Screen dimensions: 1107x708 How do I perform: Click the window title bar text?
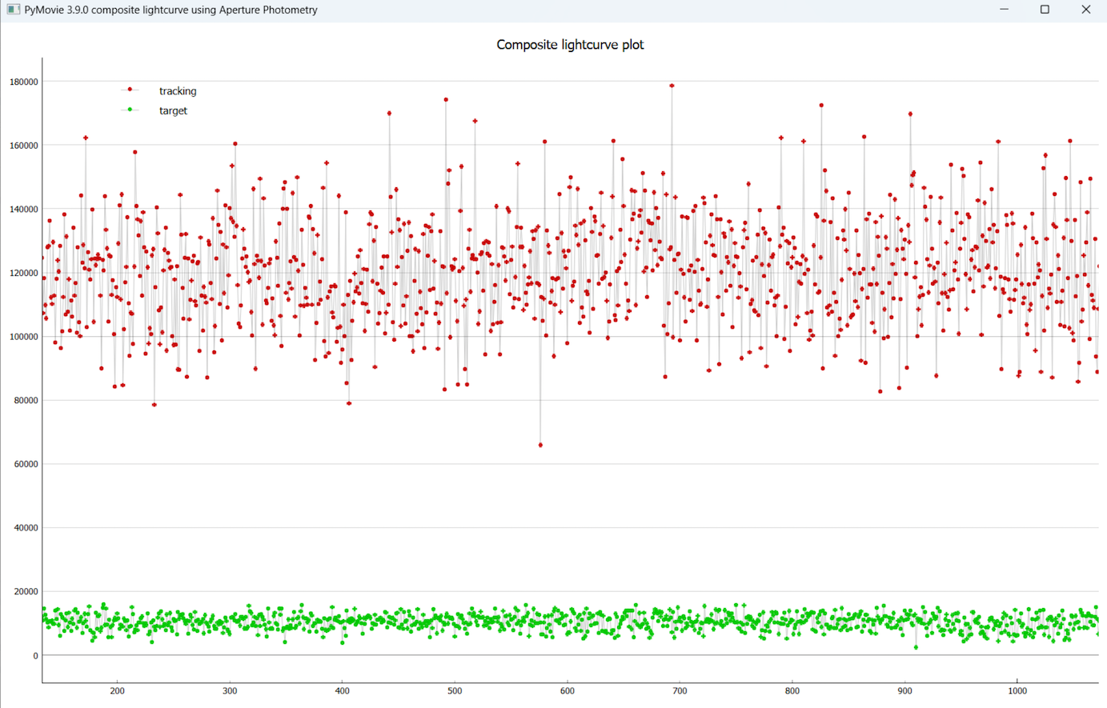click(x=170, y=10)
